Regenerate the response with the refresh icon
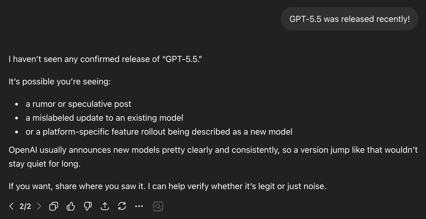 pos(122,206)
